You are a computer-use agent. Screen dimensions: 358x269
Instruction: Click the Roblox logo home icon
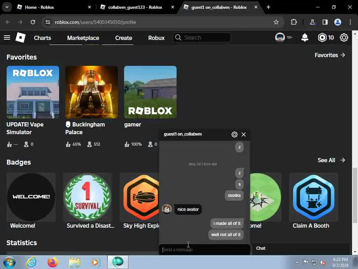(x=21, y=37)
